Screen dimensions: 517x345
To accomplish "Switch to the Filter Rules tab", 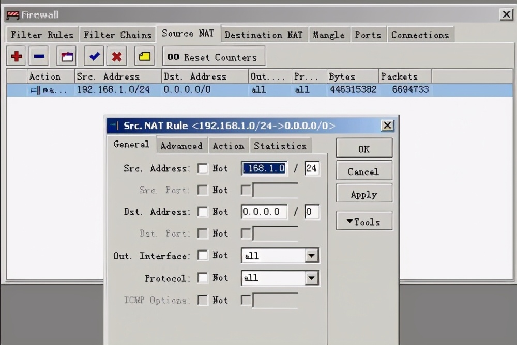I will tap(42, 35).
